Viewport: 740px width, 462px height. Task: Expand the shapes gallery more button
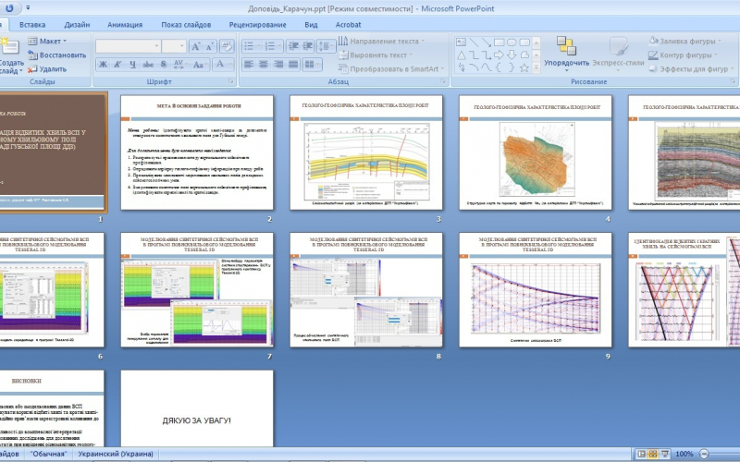coord(536,67)
